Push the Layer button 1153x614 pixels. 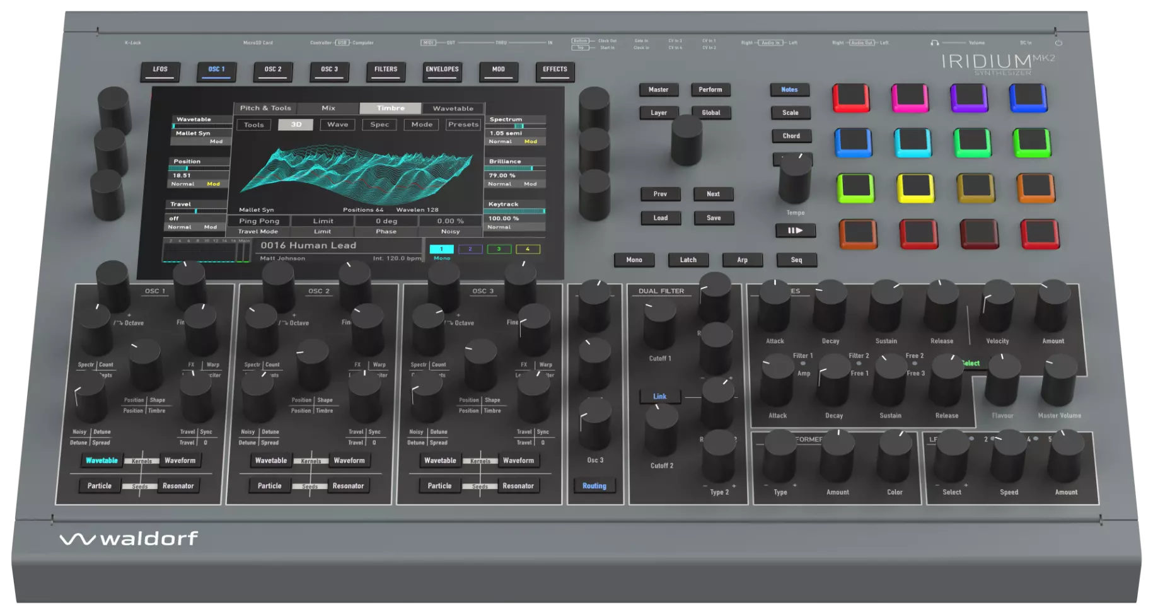pyautogui.click(x=659, y=113)
